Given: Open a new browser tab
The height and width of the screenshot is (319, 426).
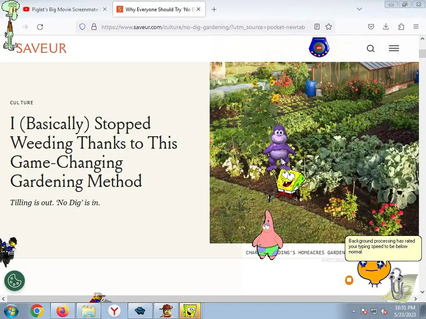Looking at the screenshot, I should click(x=214, y=9).
